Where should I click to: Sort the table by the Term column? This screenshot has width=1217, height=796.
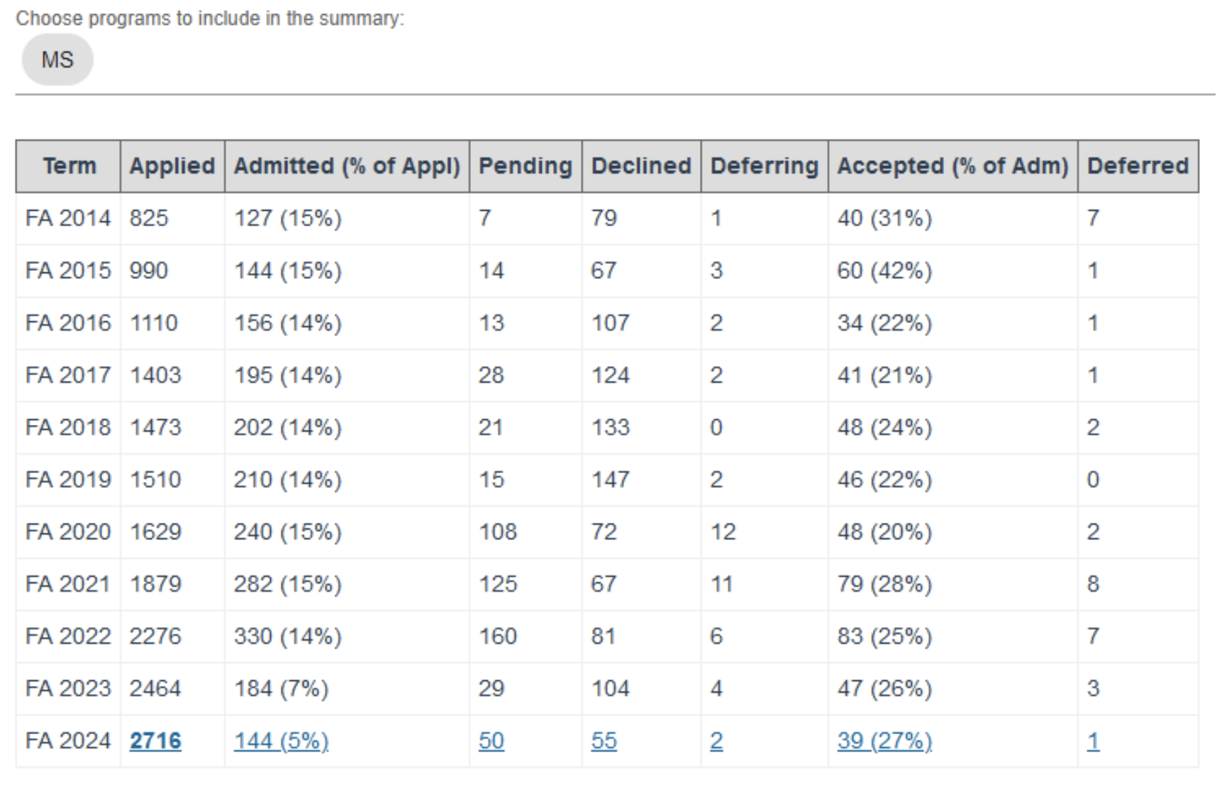tap(70, 165)
